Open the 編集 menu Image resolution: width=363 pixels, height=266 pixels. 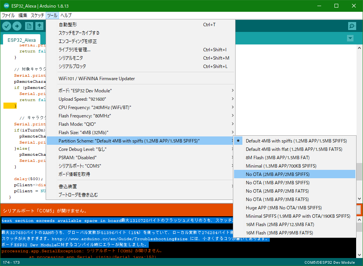[23, 16]
